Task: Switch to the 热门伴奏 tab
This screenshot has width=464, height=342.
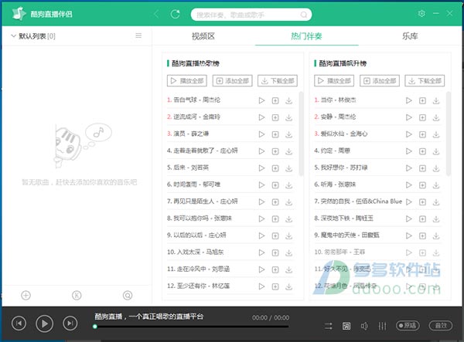Action: (306, 36)
